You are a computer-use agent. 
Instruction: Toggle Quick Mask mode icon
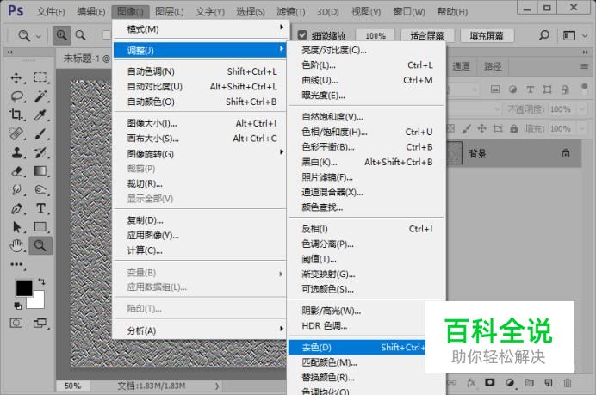(16, 324)
